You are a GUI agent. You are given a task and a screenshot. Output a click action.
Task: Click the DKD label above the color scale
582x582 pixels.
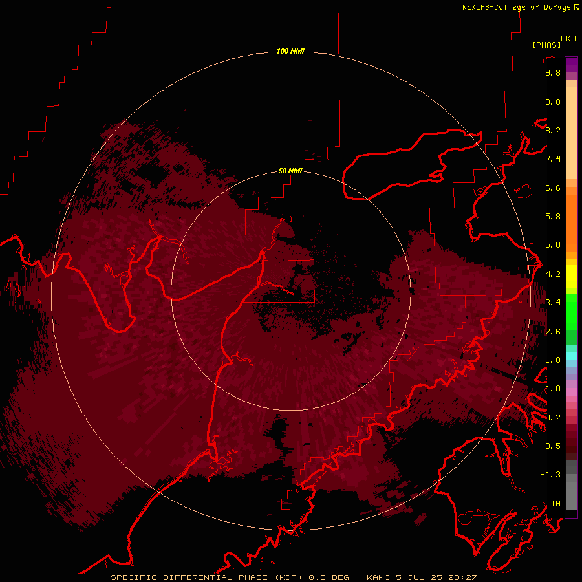pyautogui.click(x=568, y=39)
